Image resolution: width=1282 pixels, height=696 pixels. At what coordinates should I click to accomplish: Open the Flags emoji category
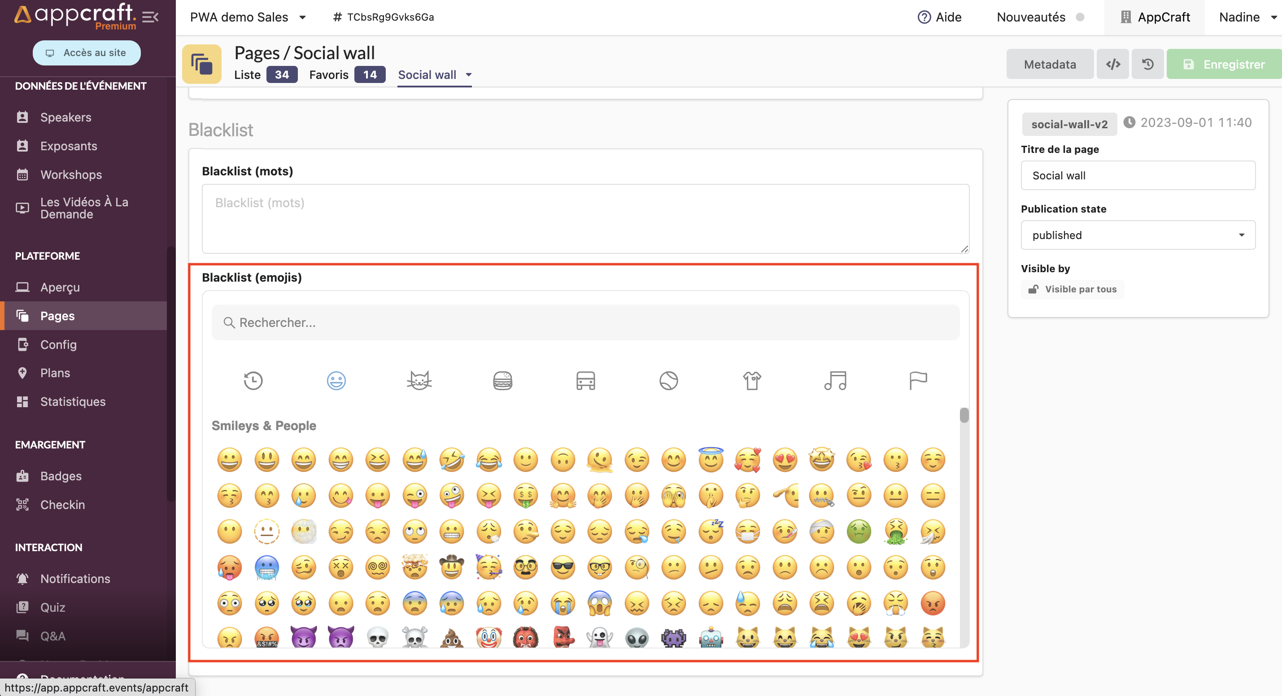pyautogui.click(x=918, y=381)
